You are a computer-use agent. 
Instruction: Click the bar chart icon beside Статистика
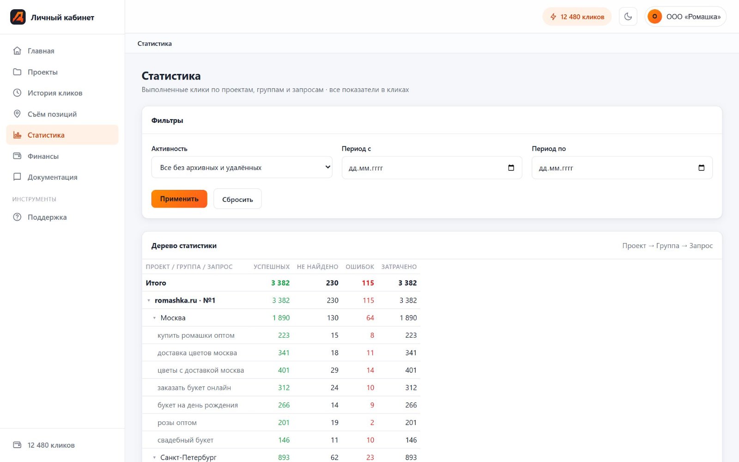pos(17,135)
